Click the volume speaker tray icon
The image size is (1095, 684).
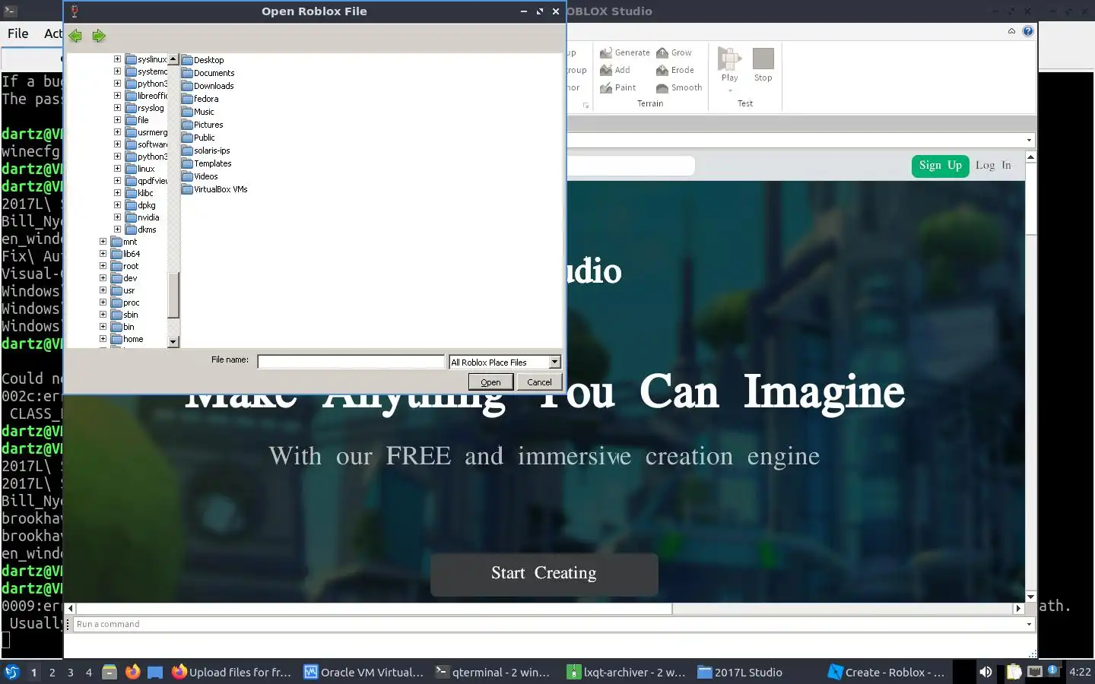point(985,672)
